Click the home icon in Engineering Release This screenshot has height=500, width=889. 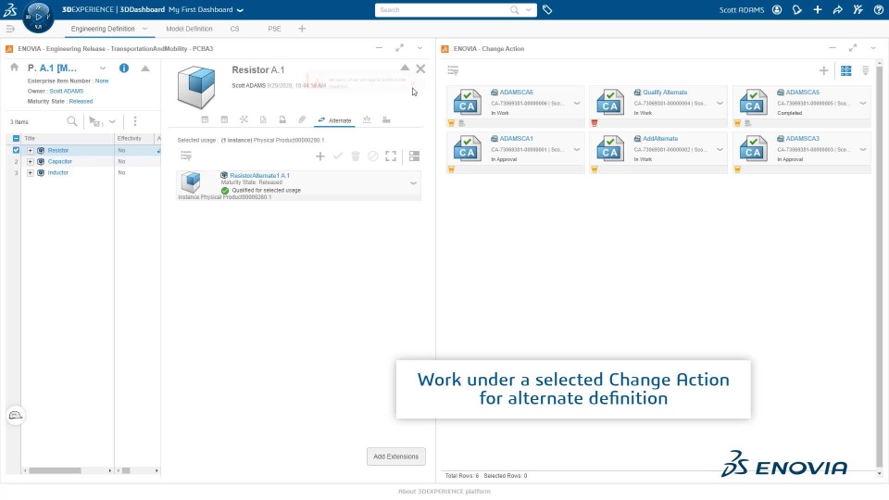coord(14,68)
